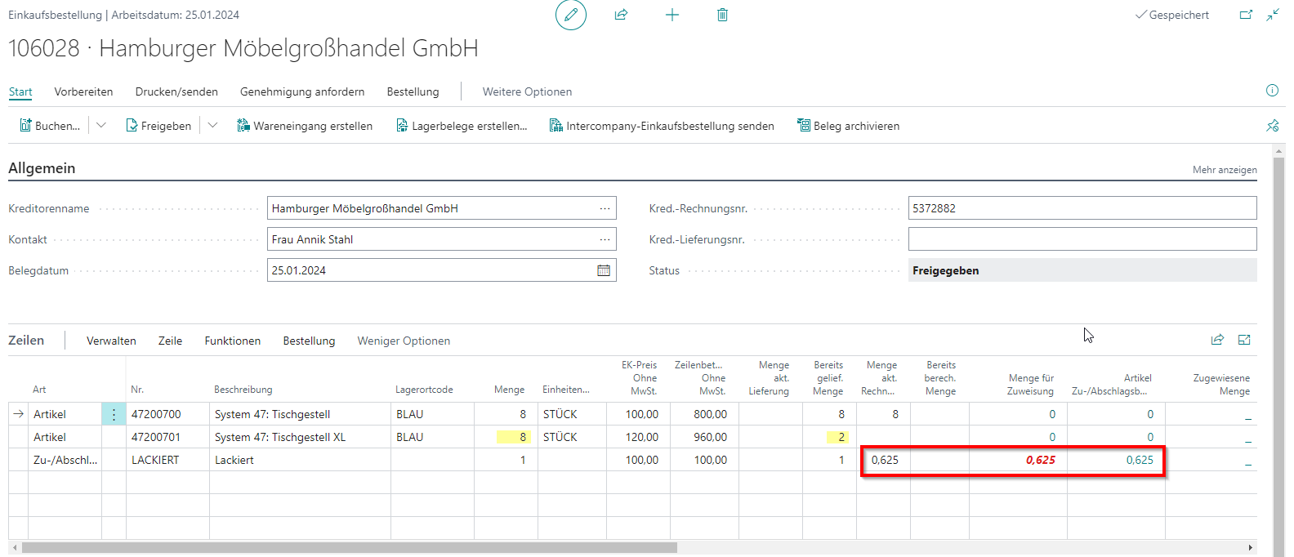Viewport: 1294px width, 557px height.
Task: Click Status field Freigegeben
Action: (x=1082, y=270)
